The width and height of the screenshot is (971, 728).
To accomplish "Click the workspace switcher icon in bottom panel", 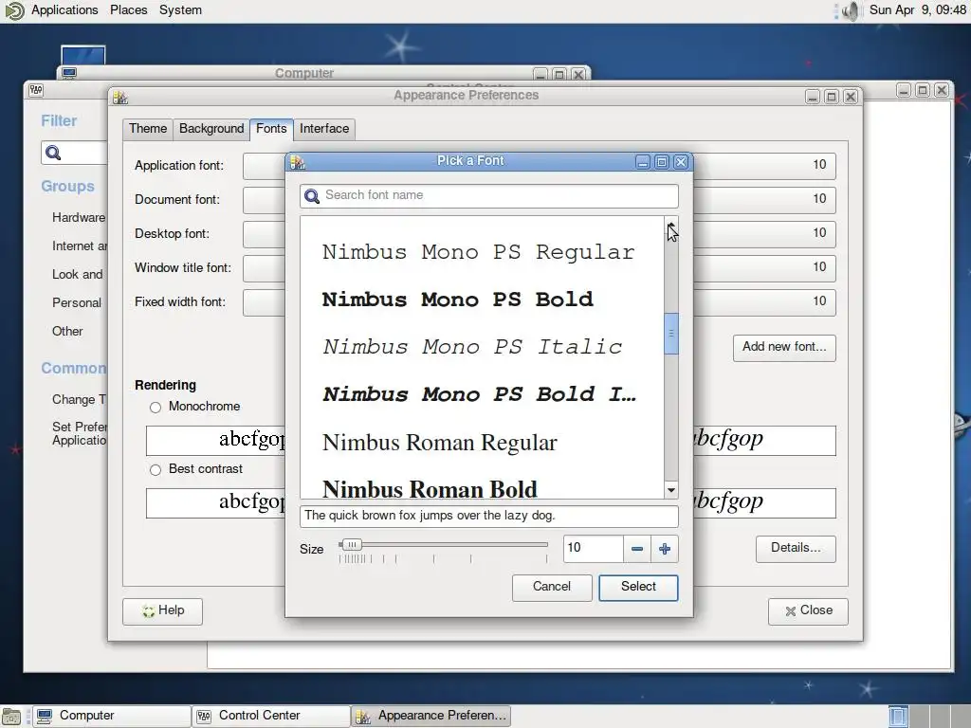I will [898, 717].
